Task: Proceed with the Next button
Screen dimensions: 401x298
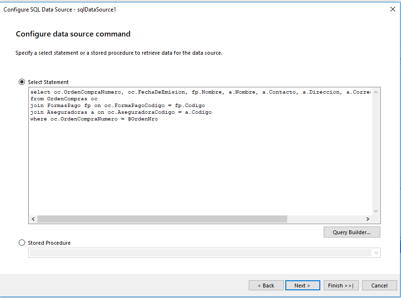Action: click(302, 286)
